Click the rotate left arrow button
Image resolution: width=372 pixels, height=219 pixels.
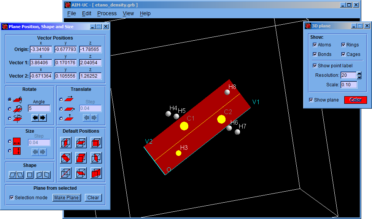click(x=35, y=118)
